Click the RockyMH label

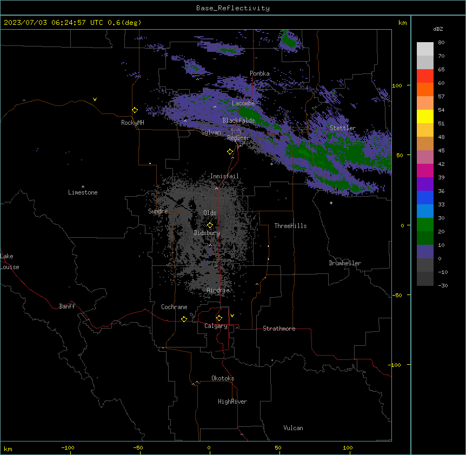[132, 123]
